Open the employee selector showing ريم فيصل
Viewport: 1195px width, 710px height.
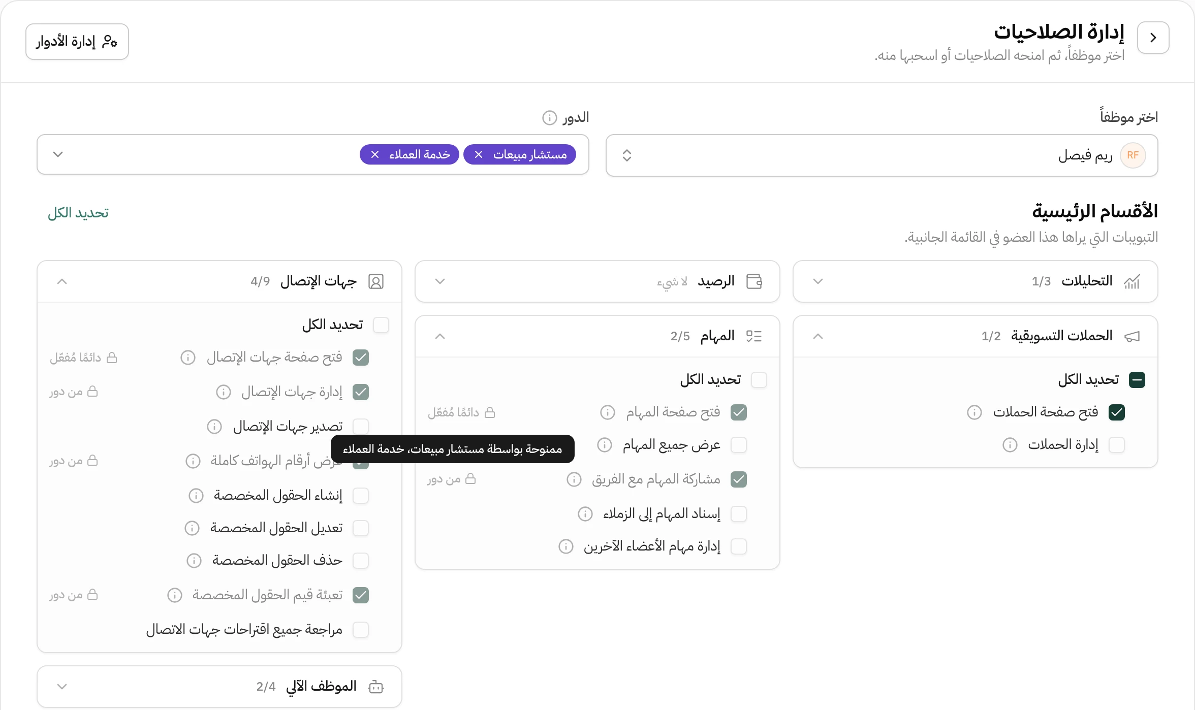pos(882,155)
